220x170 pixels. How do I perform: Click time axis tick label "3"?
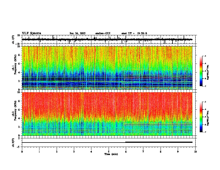[x=74, y=152]
